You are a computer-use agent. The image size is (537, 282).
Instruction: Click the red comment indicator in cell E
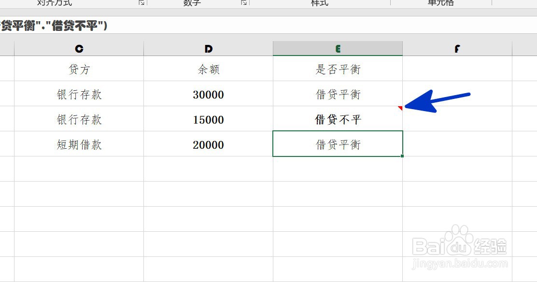(x=400, y=108)
